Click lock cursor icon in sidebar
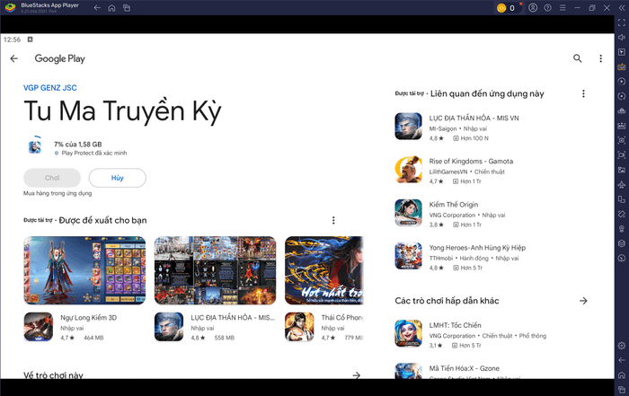Screen dimensions: 629x396 tap(622, 52)
